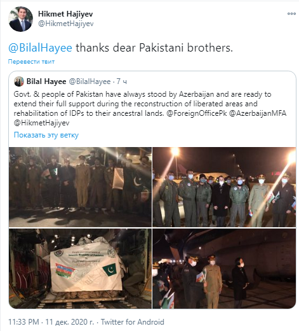Open Bilal Hayee name in quoted tweet

coord(46,81)
